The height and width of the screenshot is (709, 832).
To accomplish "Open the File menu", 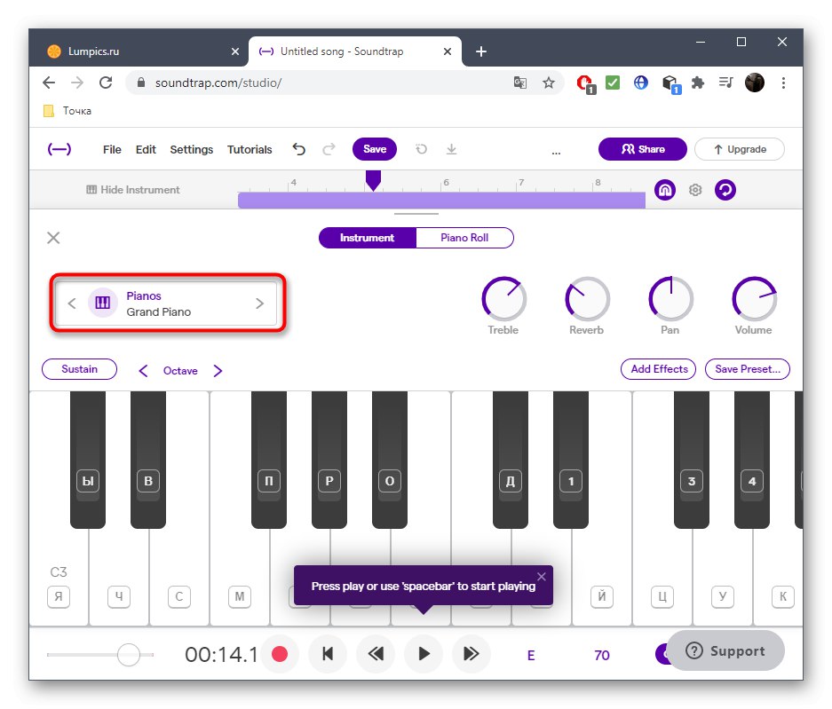I will (x=112, y=150).
